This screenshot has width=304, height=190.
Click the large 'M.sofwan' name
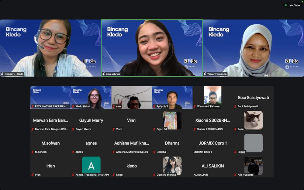50,143
